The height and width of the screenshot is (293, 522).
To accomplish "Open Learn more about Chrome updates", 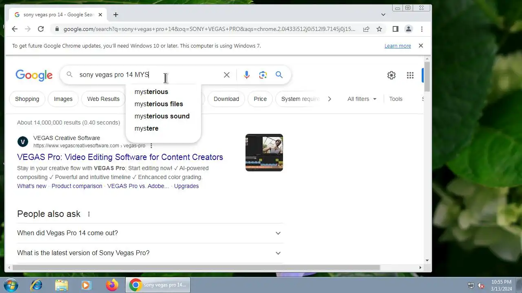I will pyautogui.click(x=398, y=46).
